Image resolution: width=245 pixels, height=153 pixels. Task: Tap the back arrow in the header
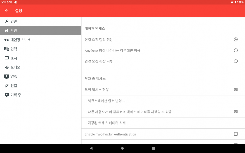click(6, 11)
